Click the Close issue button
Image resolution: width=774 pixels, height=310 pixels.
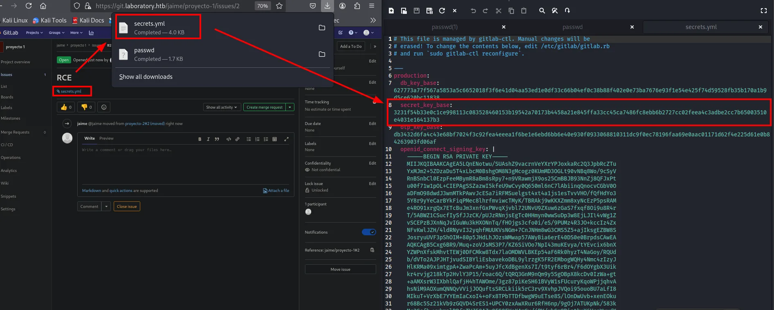point(127,206)
